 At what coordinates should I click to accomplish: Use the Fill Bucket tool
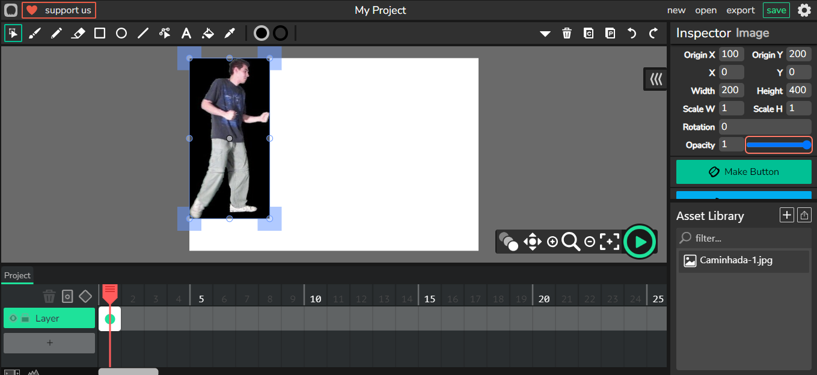pos(208,33)
